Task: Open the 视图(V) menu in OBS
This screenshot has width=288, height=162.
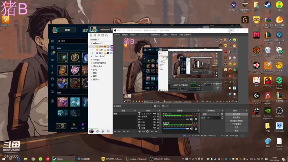Action: (133, 35)
